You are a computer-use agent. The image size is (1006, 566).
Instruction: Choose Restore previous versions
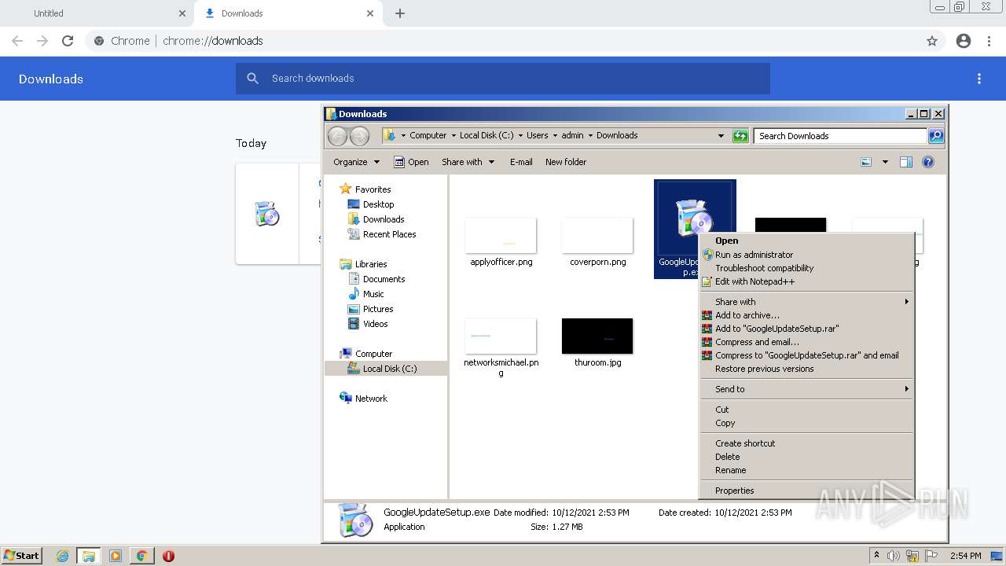point(806,369)
